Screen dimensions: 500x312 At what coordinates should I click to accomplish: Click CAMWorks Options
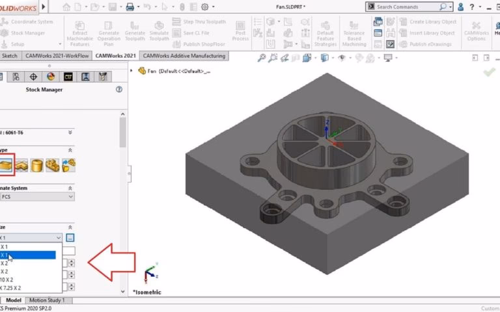click(x=476, y=31)
